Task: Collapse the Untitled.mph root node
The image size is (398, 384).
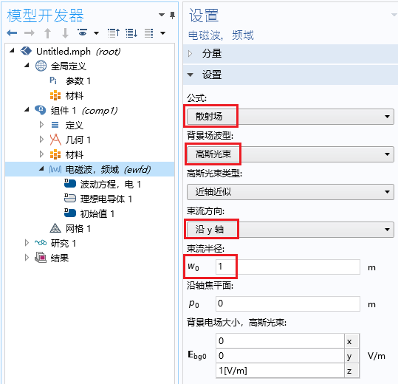Action: (x=12, y=51)
